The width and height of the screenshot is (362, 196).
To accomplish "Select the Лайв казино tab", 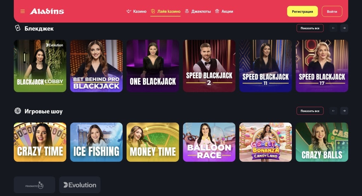I will (x=165, y=11).
